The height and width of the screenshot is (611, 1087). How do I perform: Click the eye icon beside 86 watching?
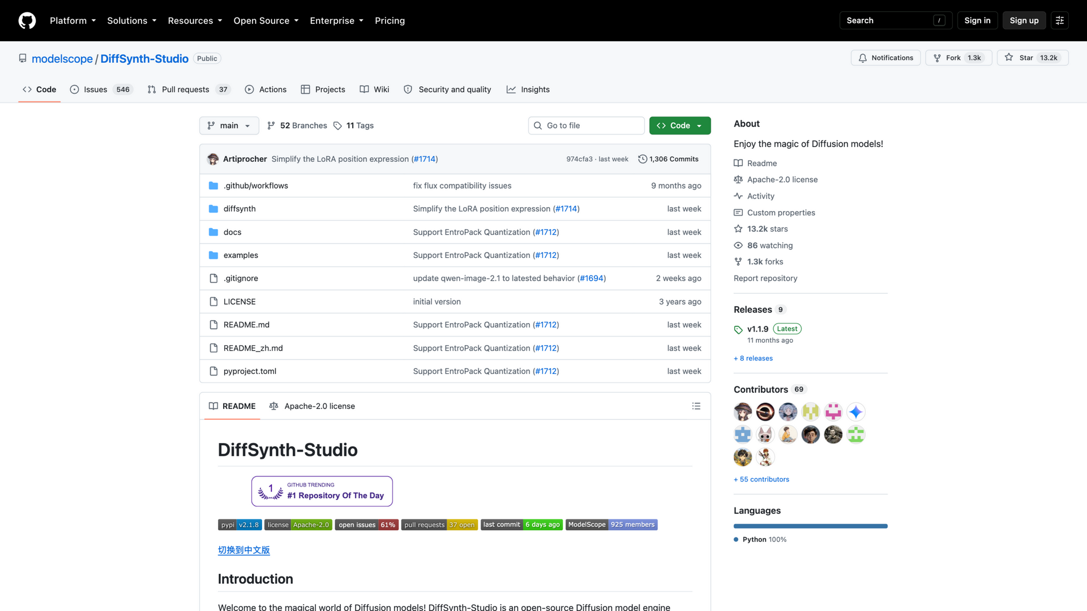click(738, 246)
